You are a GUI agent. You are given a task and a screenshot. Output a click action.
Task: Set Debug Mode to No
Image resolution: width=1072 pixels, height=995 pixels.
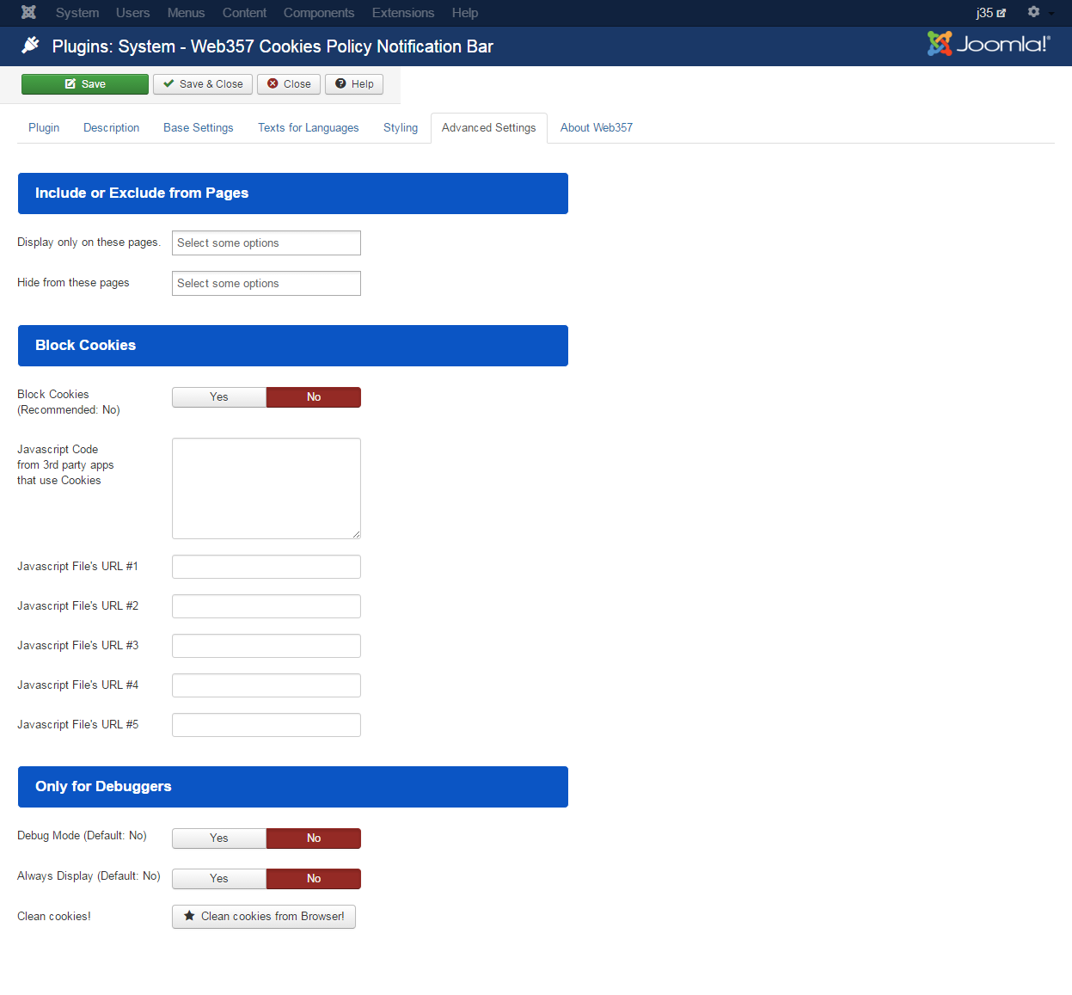(x=314, y=838)
